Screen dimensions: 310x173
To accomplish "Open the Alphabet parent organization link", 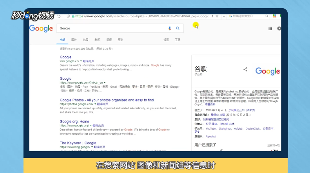I will click(x=211, y=137).
